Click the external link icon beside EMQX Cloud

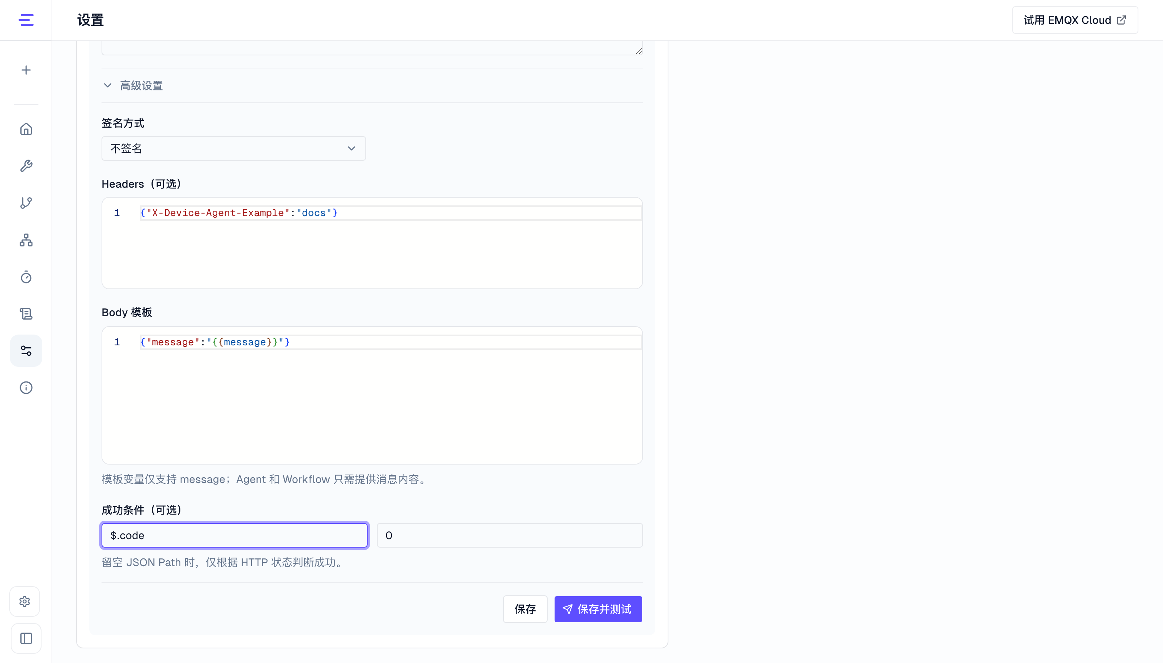point(1122,20)
